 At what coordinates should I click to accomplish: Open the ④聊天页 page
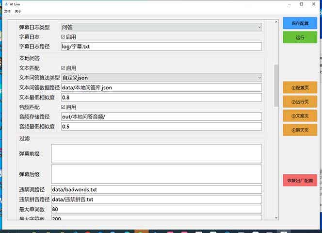(x=300, y=130)
